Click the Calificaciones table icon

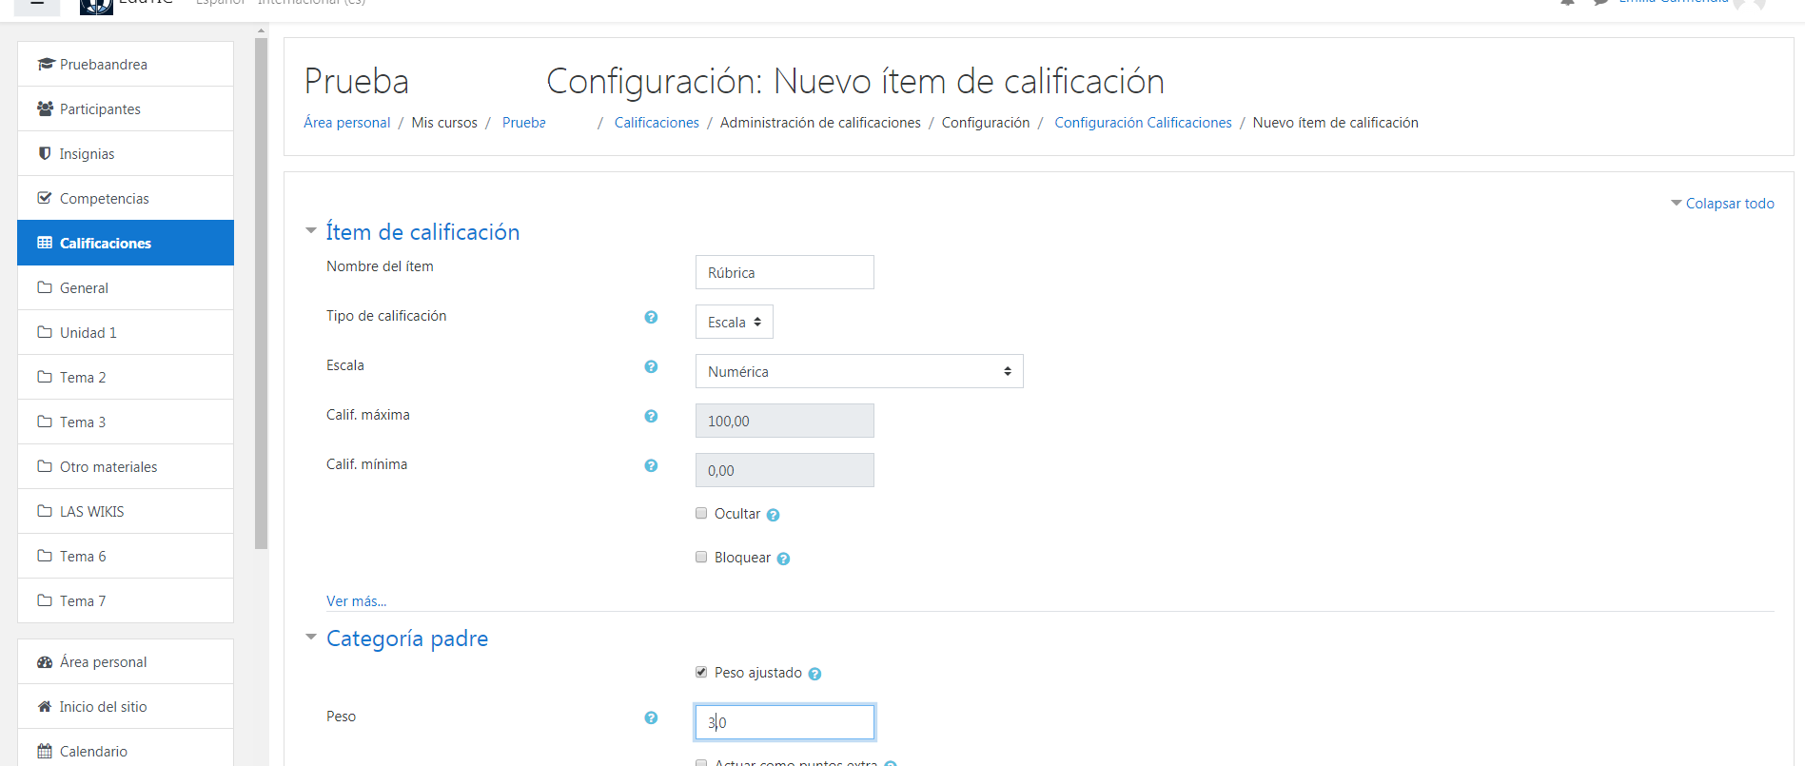(45, 243)
